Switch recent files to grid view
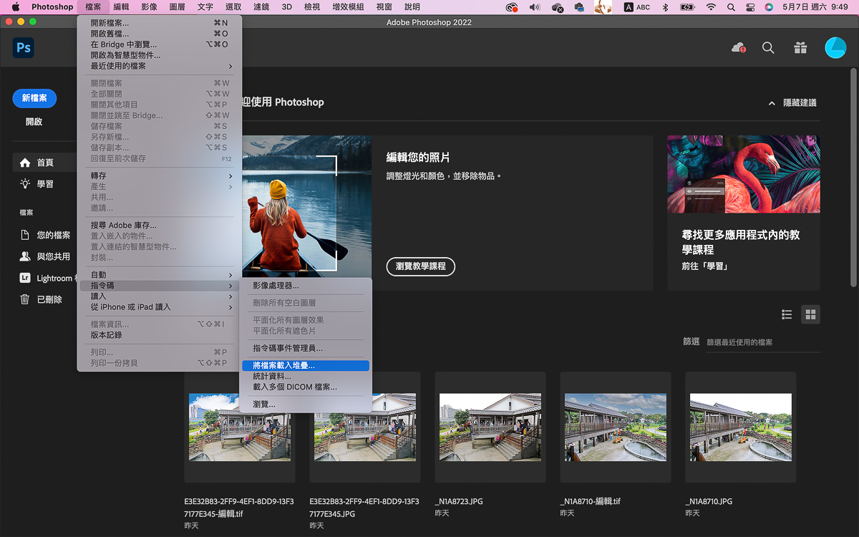This screenshot has height=537, width=859. (810, 314)
